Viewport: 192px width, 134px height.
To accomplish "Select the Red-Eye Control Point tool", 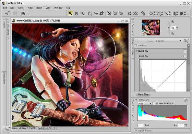I will [x=135, y=13].
